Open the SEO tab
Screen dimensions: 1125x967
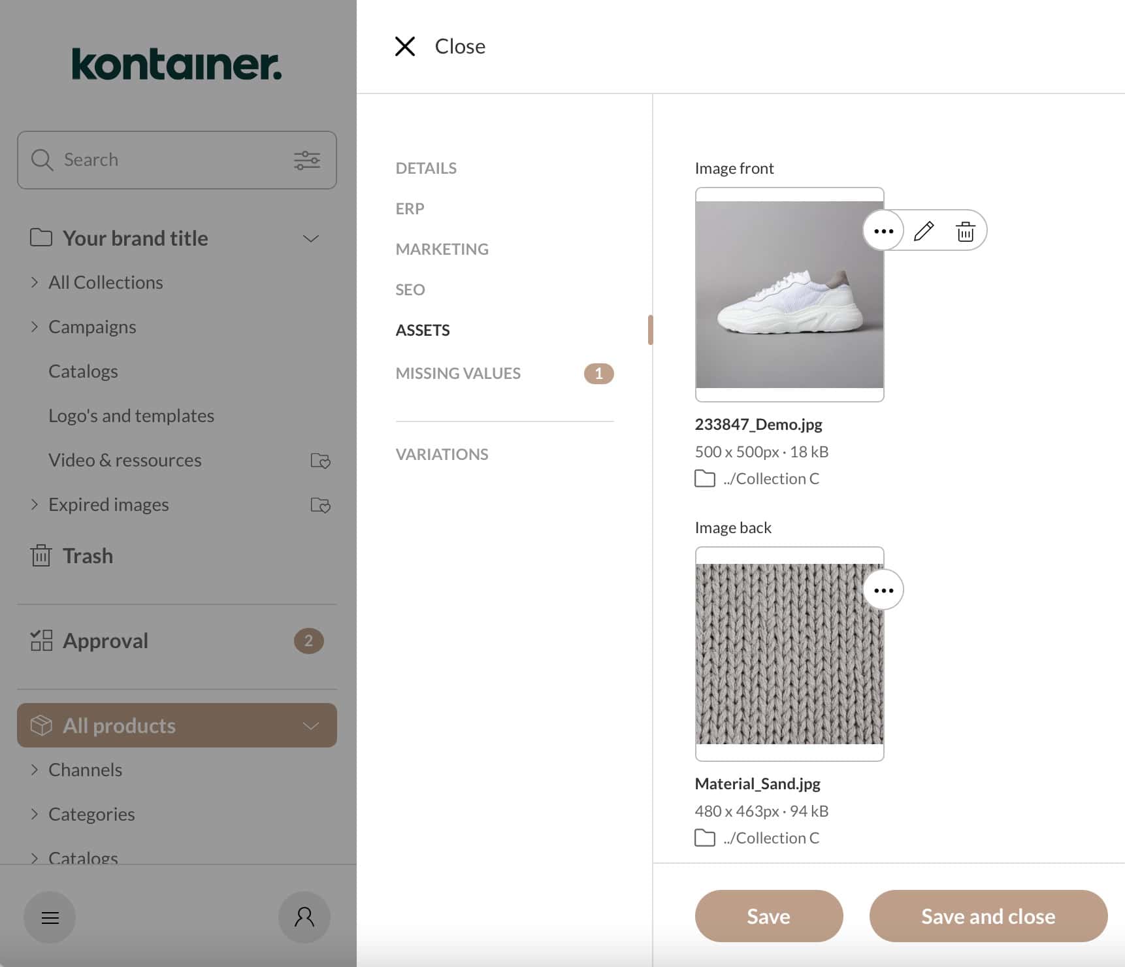pyautogui.click(x=410, y=289)
